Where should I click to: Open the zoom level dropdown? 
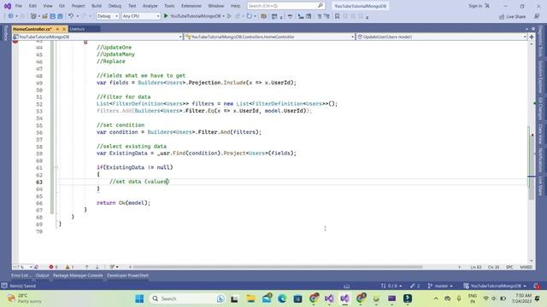(x=22, y=267)
